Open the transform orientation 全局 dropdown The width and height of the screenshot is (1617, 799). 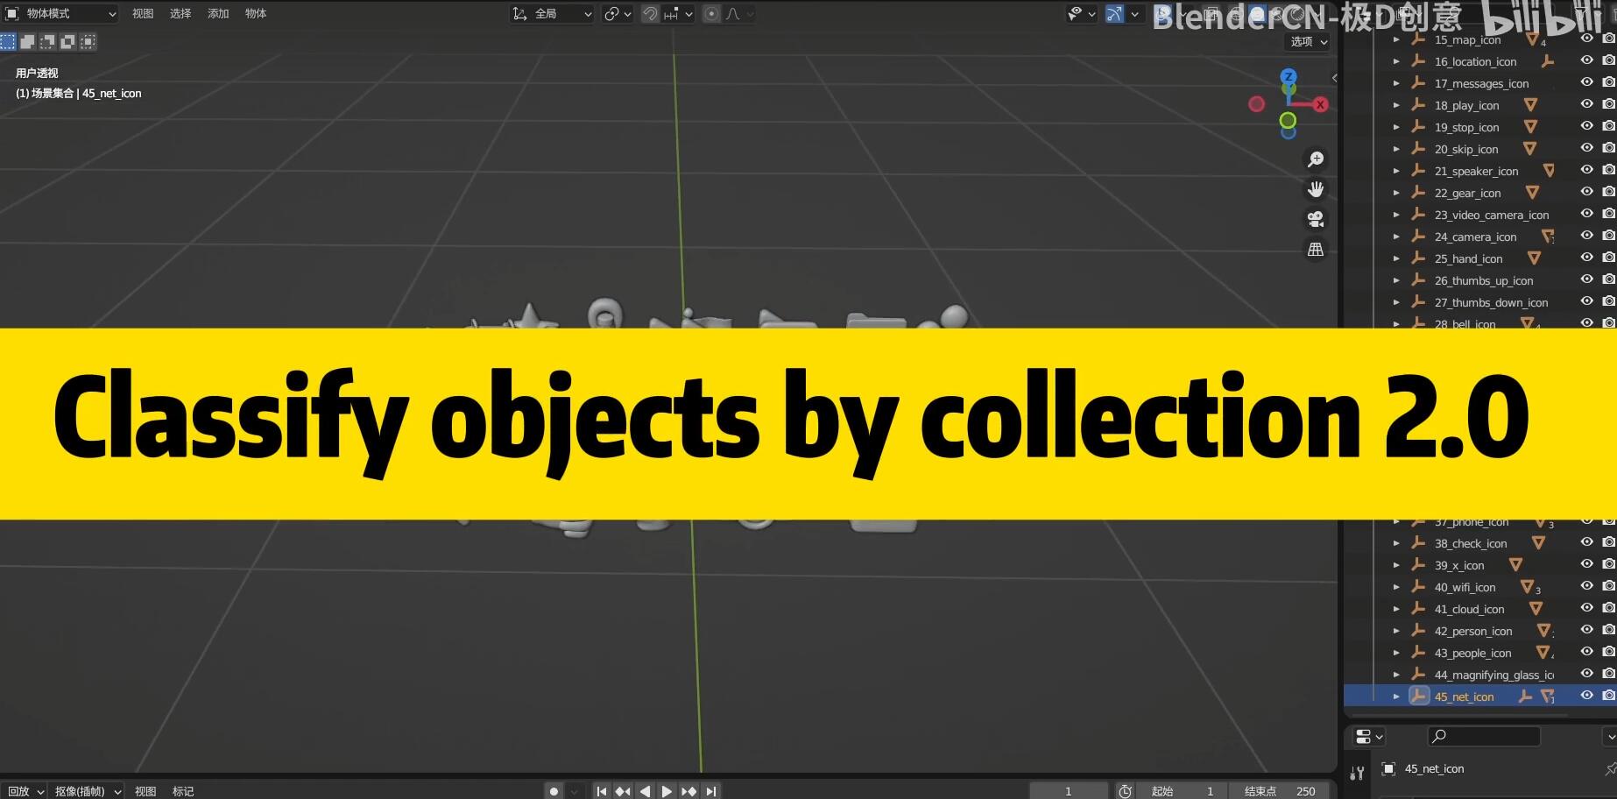(x=552, y=14)
